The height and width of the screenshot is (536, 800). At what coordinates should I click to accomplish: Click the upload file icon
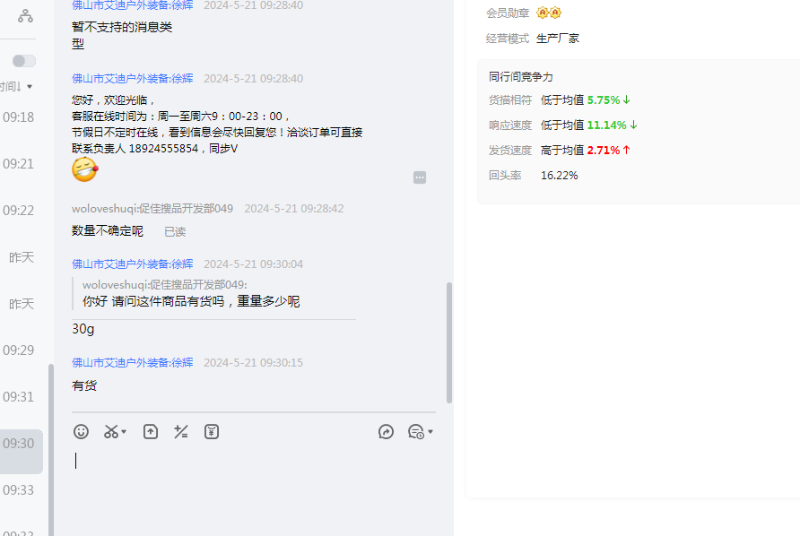click(151, 432)
